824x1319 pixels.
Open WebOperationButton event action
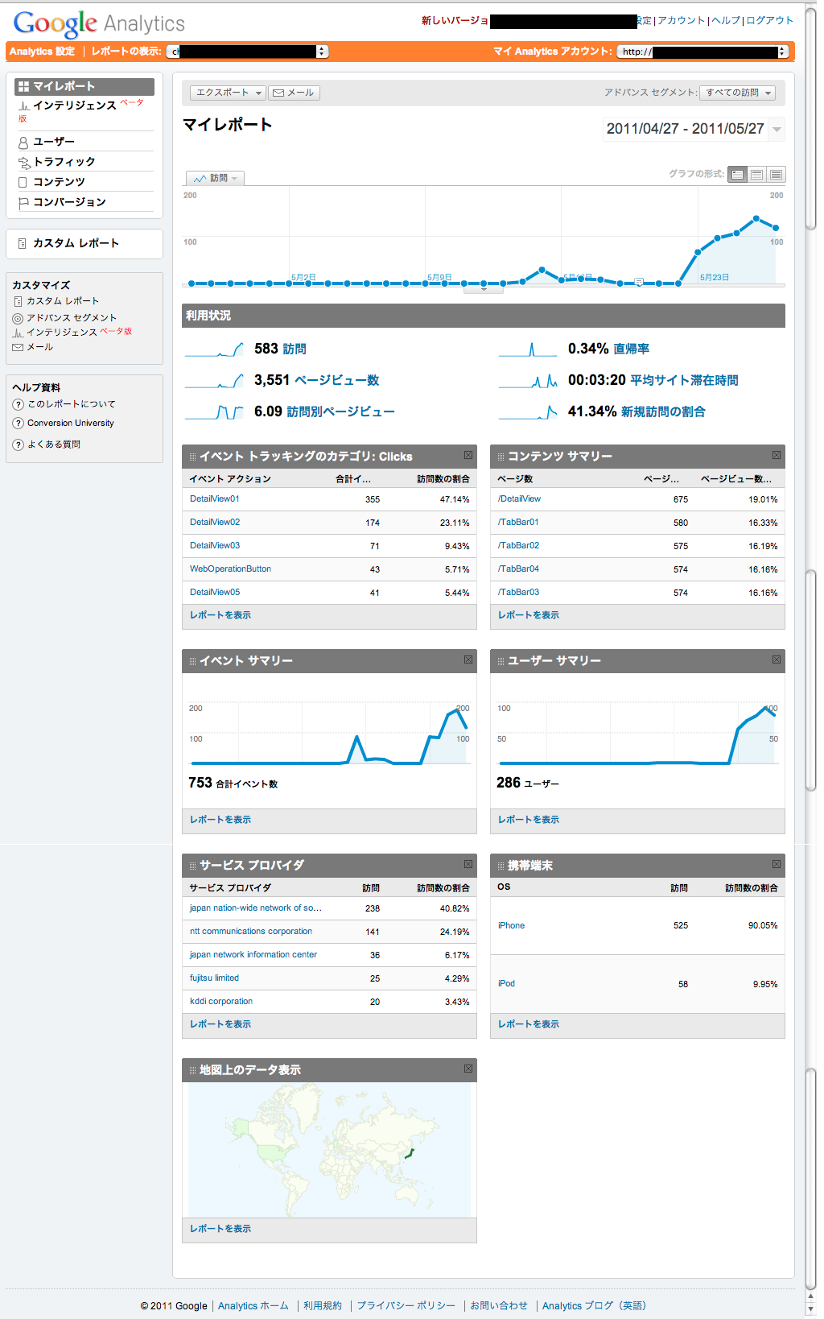click(x=230, y=569)
